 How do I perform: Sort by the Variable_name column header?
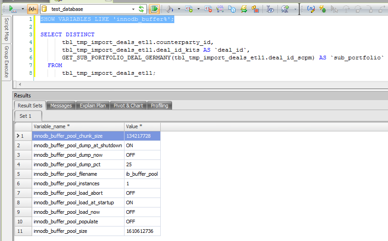(78, 126)
